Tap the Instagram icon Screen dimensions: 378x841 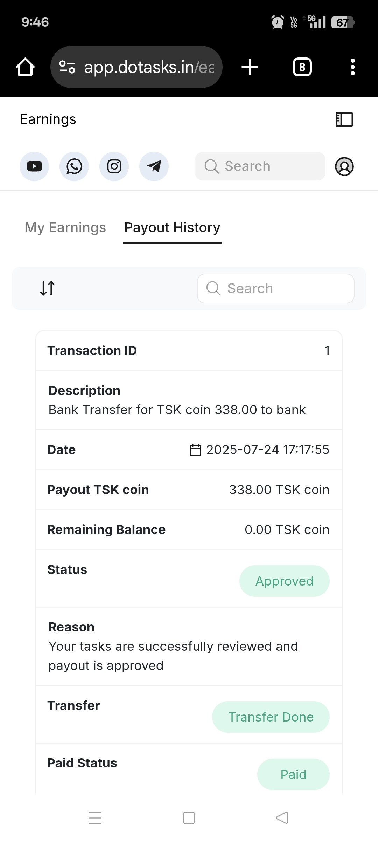point(114,166)
